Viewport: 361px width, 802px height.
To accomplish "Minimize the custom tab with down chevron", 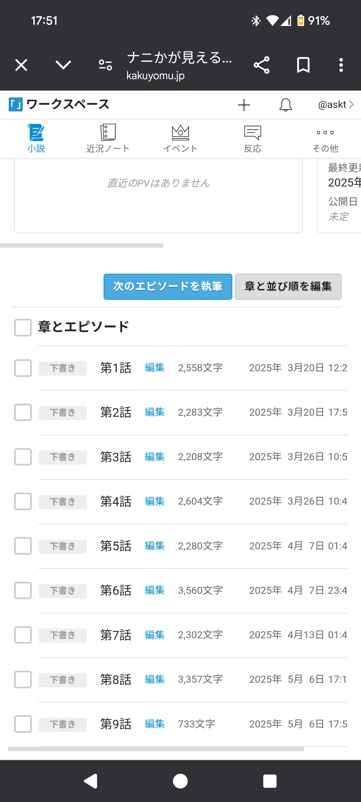I will (63, 65).
